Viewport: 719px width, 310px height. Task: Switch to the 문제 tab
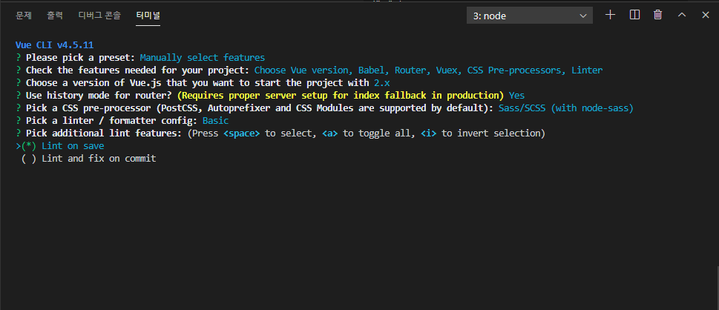pos(24,15)
